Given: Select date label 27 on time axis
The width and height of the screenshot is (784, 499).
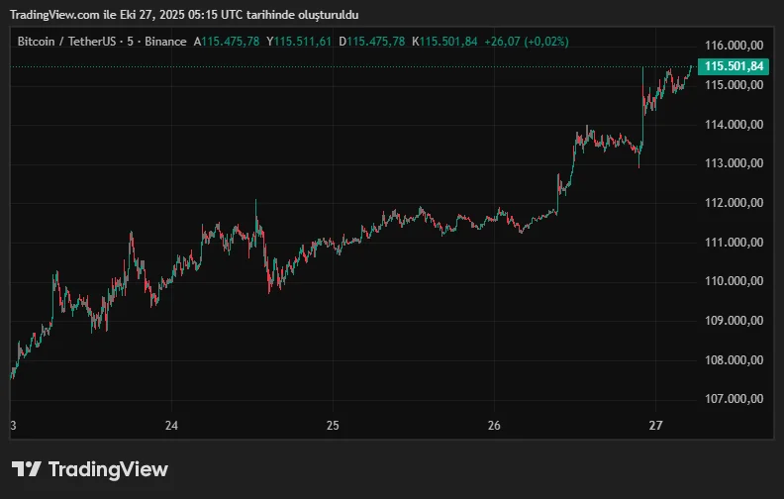Looking at the screenshot, I should tap(655, 427).
